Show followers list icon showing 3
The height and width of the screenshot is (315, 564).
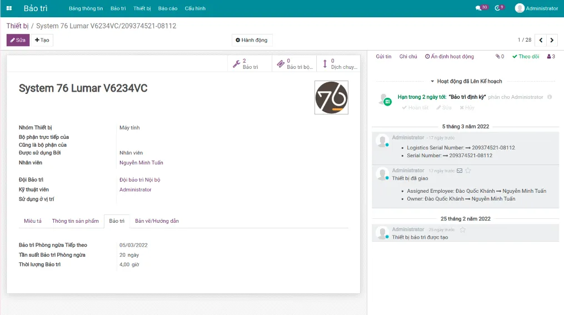coord(551,57)
